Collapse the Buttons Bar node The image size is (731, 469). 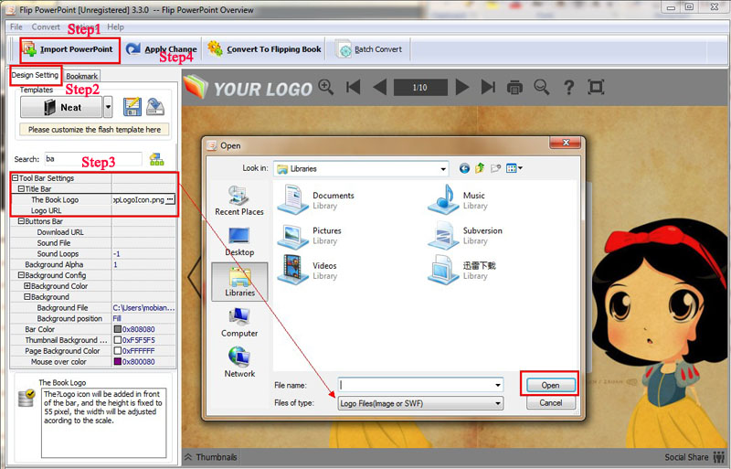click(21, 221)
